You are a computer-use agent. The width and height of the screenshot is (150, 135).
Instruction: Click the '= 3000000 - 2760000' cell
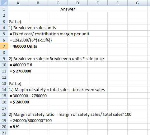pos(28,96)
